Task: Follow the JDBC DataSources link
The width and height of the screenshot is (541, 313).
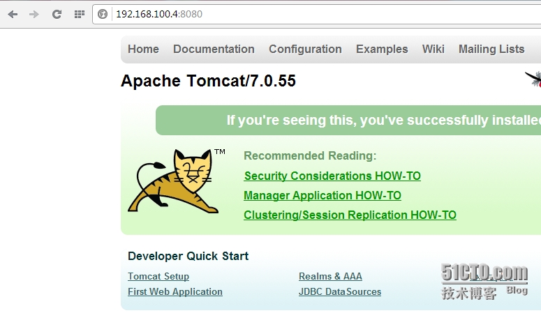Action: tap(340, 291)
